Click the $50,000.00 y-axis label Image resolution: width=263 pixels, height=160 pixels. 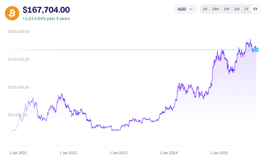click(18, 115)
